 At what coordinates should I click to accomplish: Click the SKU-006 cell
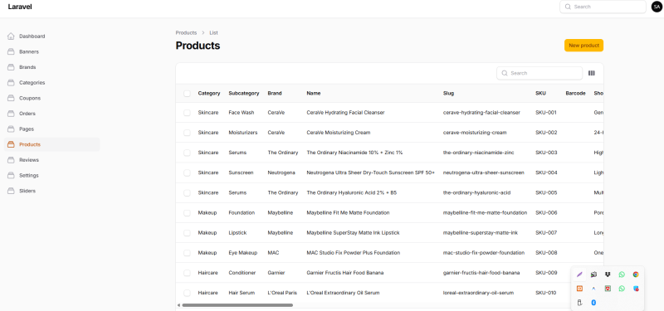tap(546, 213)
